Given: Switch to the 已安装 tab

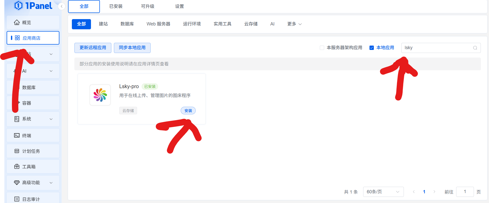Looking at the screenshot, I should click(116, 6).
